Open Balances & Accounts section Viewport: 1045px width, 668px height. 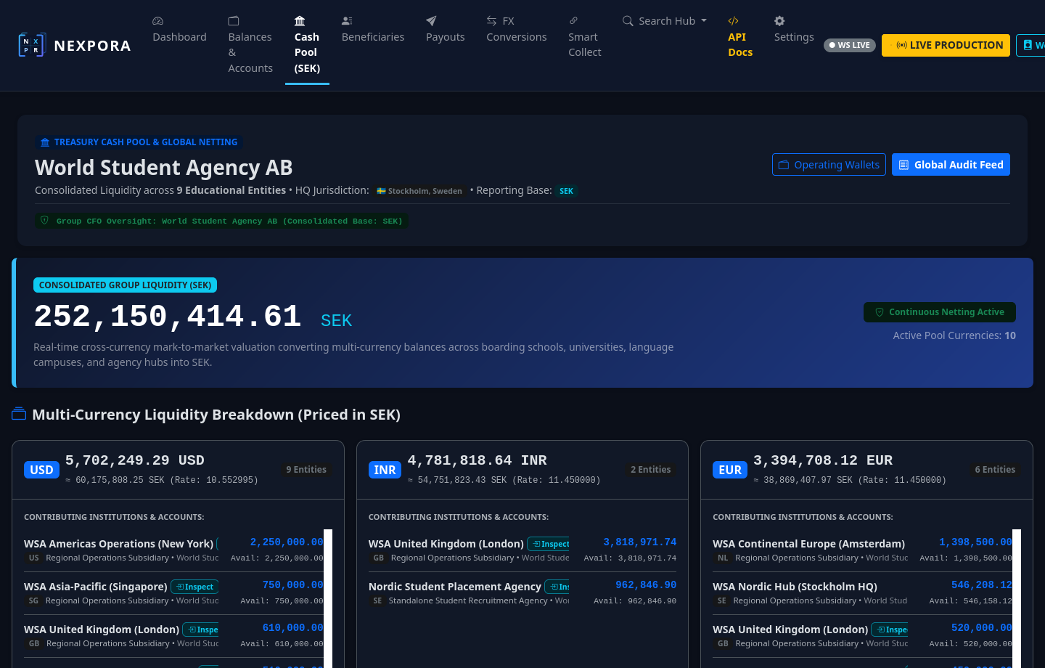pos(250,45)
